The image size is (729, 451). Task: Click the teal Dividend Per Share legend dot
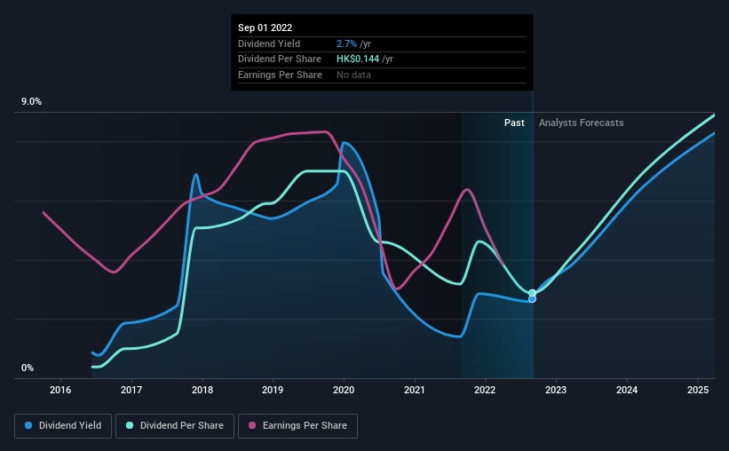(130, 425)
